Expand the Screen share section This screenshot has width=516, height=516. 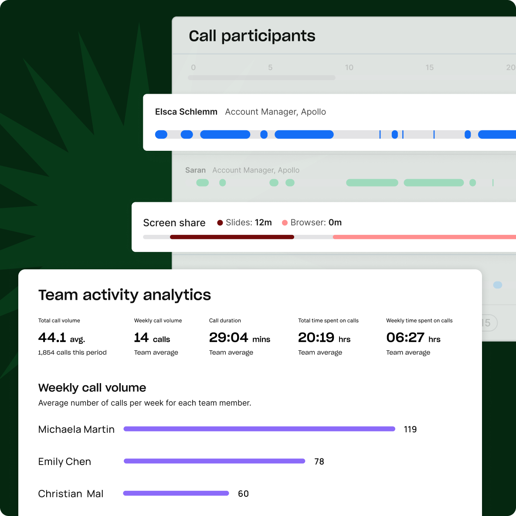174,223
